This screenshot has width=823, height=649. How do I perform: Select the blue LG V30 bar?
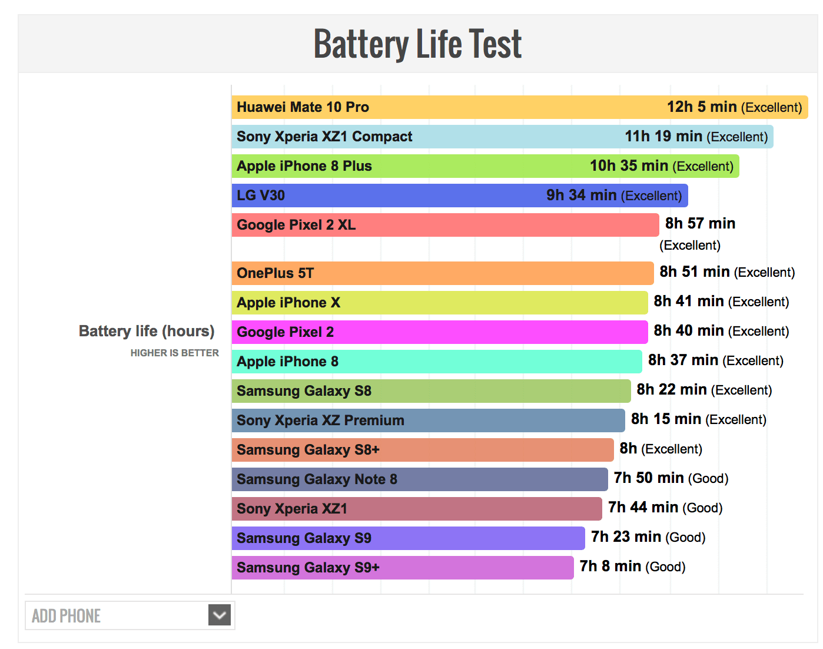pyautogui.click(x=459, y=196)
